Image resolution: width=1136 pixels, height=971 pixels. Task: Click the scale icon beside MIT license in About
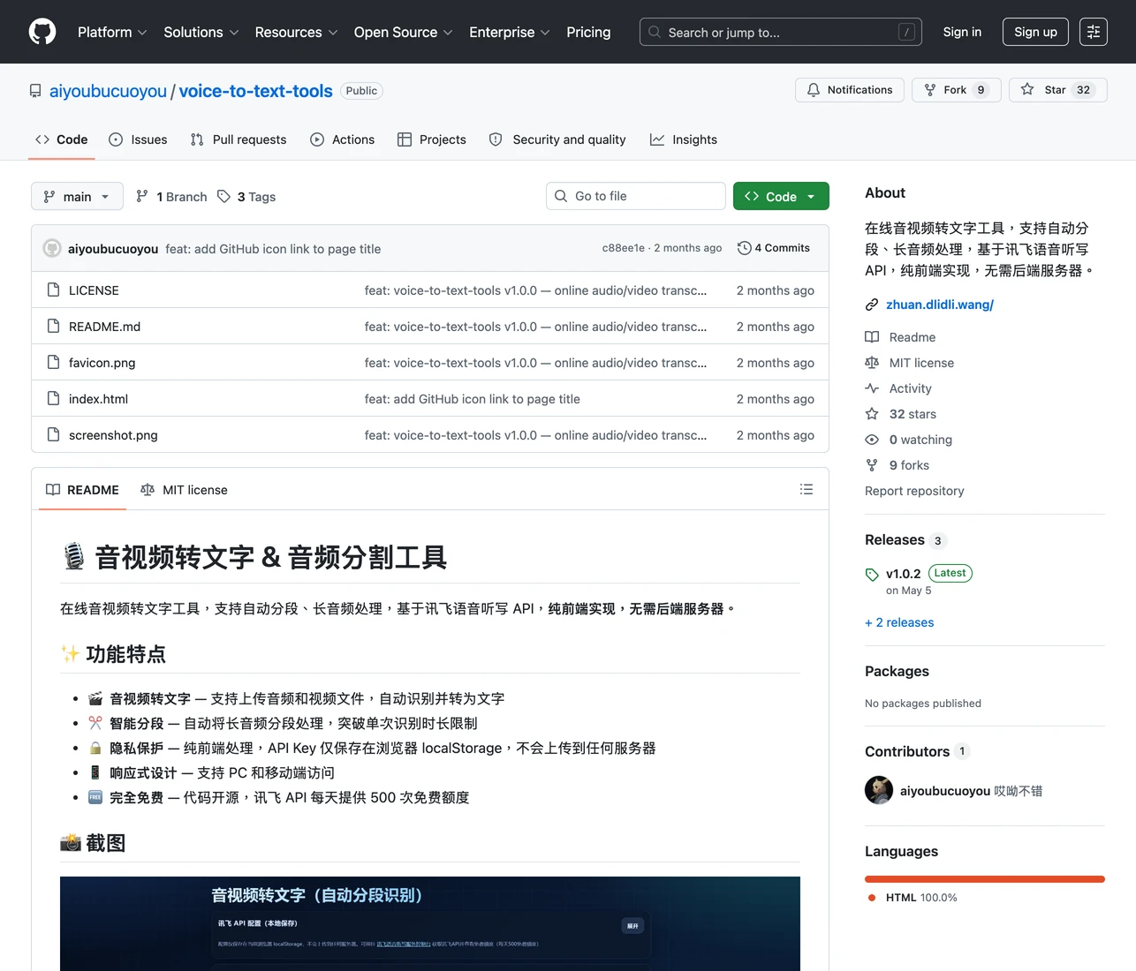pyautogui.click(x=872, y=363)
